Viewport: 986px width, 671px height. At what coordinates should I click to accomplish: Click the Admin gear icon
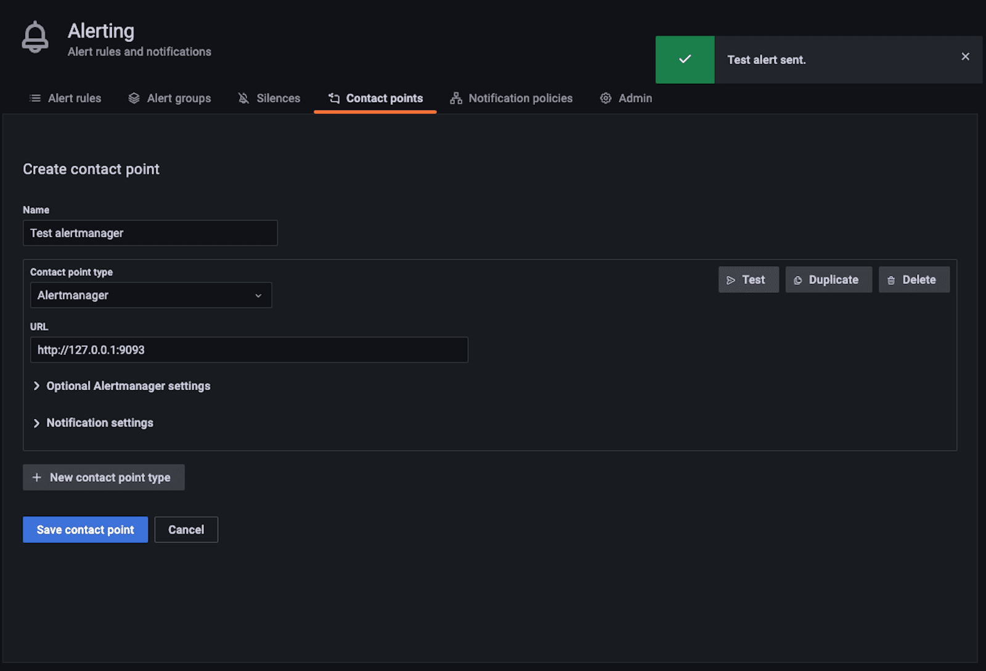(x=606, y=99)
